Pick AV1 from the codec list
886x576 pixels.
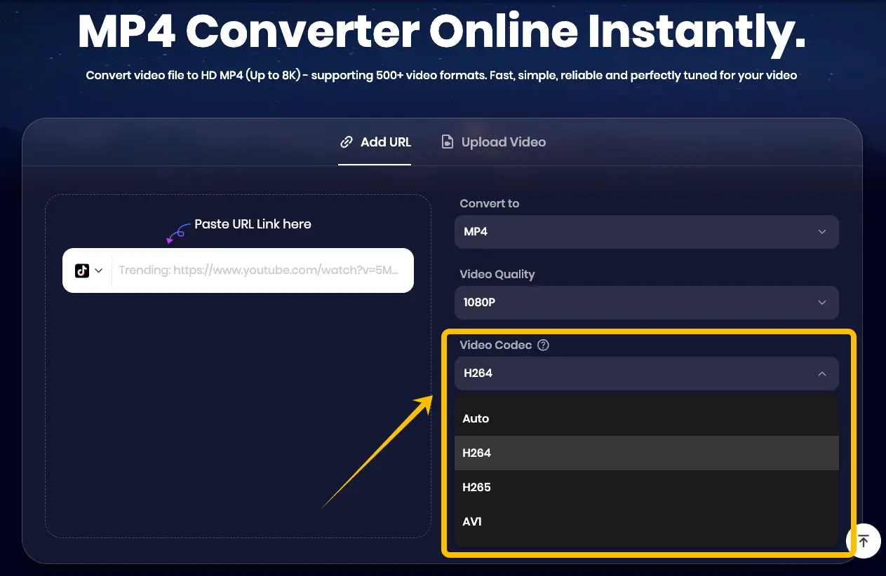[472, 521]
